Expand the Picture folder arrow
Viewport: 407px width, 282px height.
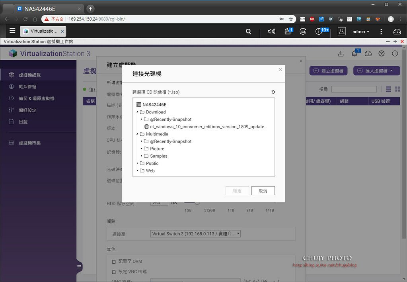[142, 149]
